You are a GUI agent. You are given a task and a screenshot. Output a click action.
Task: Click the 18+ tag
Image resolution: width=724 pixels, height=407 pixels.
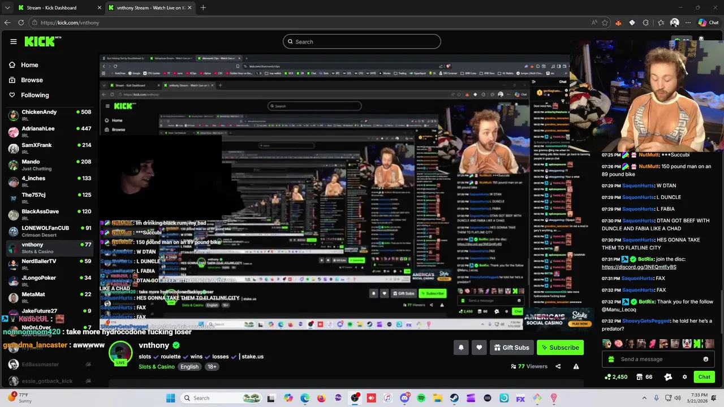pyautogui.click(x=212, y=367)
